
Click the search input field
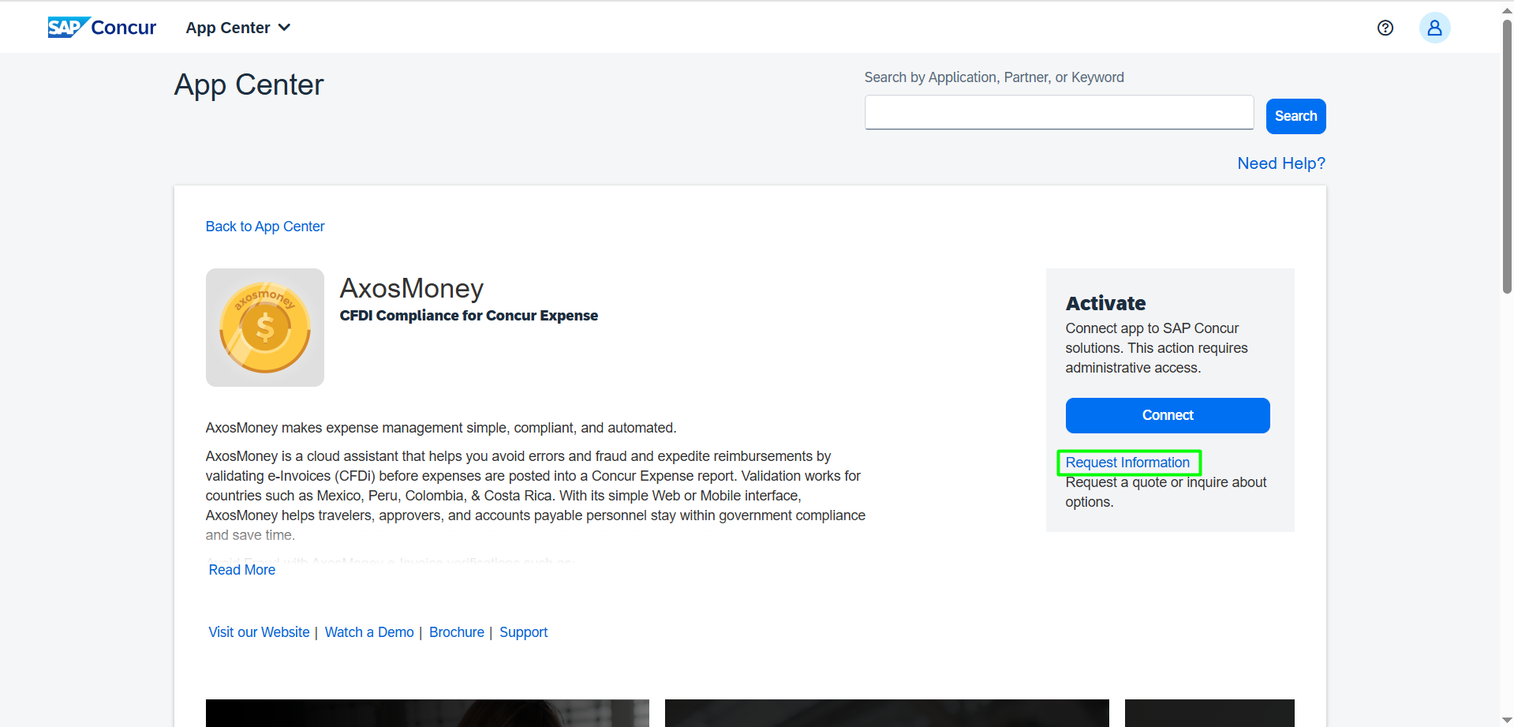(1059, 113)
